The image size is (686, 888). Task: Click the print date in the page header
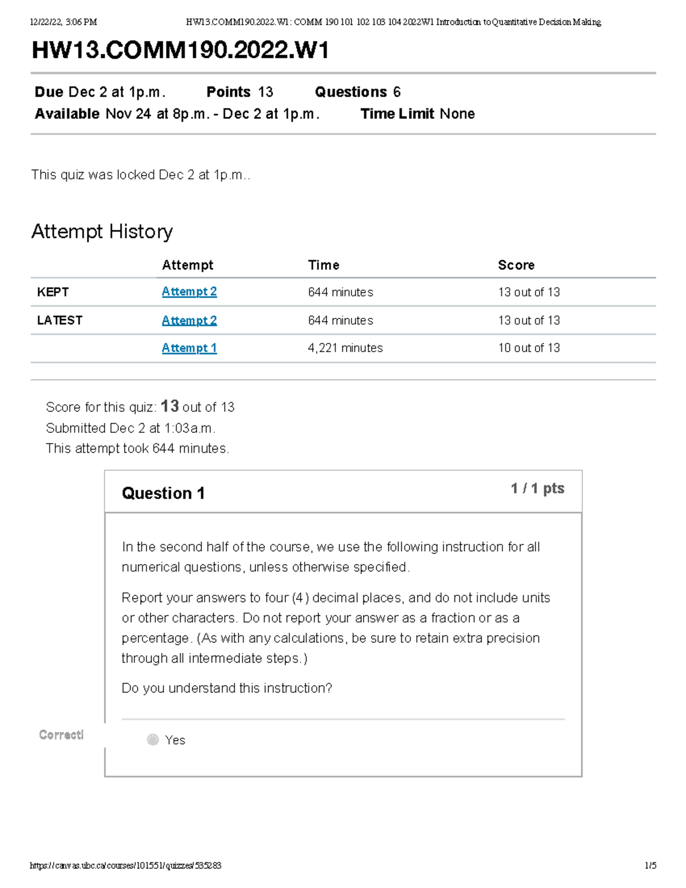[63, 22]
